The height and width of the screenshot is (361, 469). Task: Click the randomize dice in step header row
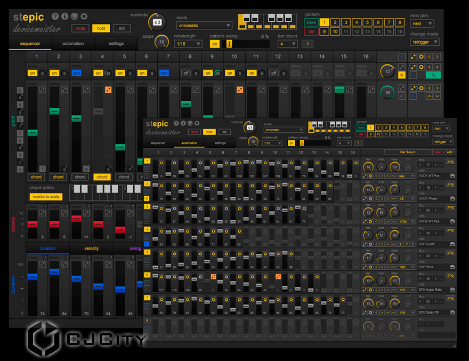(x=413, y=57)
